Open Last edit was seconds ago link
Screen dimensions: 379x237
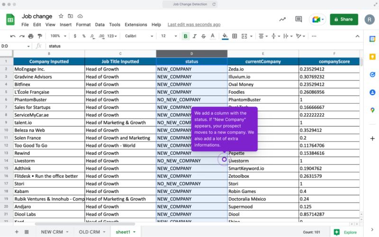[x=194, y=25]
